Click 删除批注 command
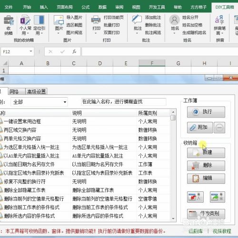The image size is (238, 238). [153, 25]
